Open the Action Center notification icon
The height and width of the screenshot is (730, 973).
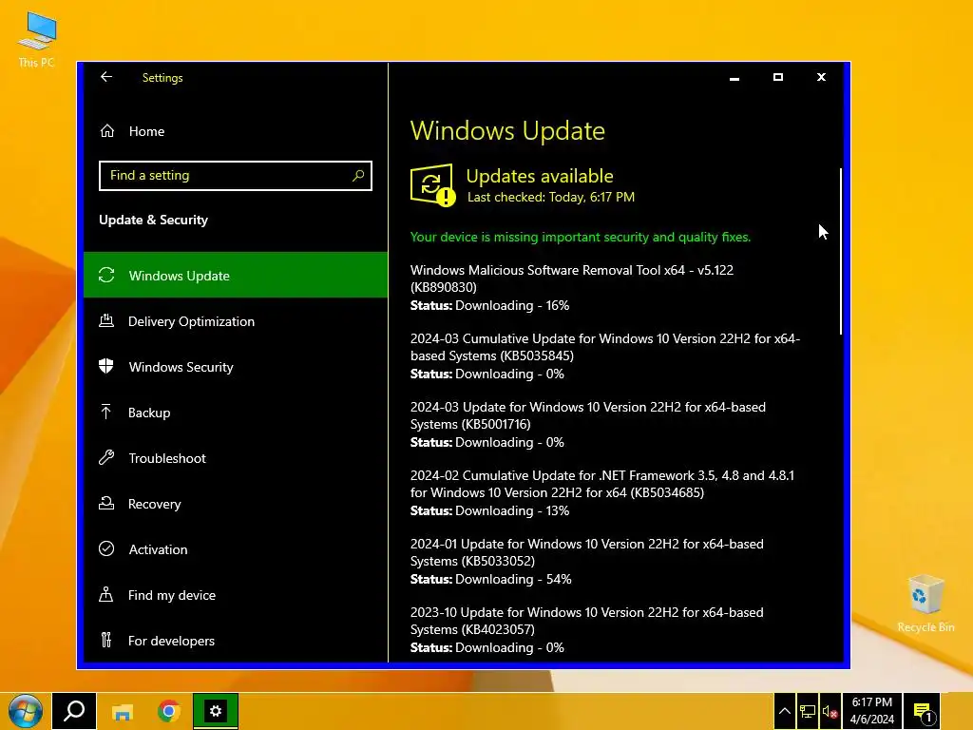point(923,711)
